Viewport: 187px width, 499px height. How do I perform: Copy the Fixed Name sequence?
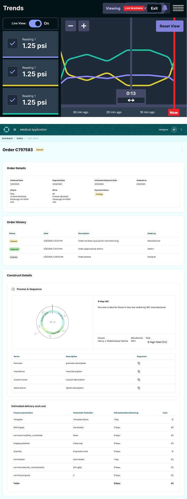click(139, 372)
